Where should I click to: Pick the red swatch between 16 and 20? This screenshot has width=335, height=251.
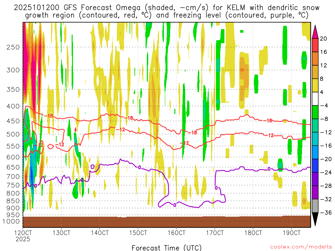tap(315, 45)
